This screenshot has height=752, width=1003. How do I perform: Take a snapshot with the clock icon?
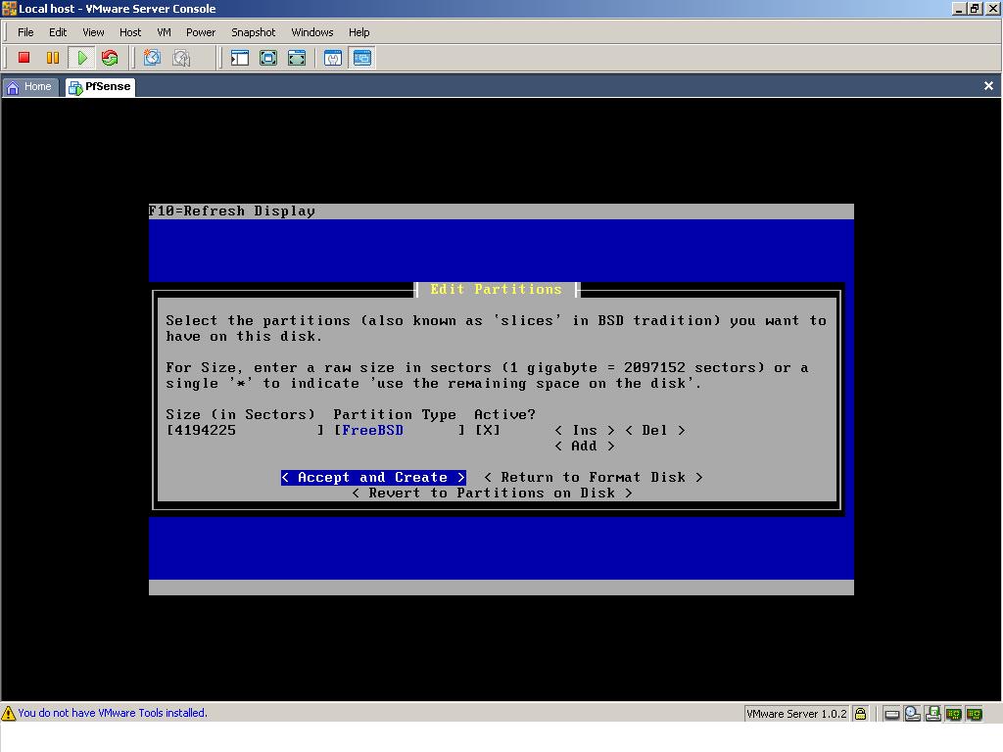click(152, 58)
